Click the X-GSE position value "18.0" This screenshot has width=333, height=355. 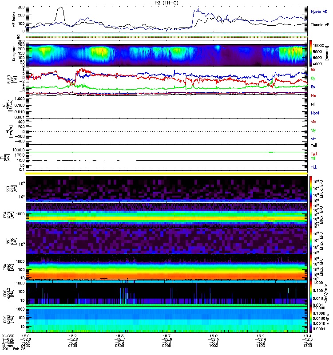tap(26, 336)
